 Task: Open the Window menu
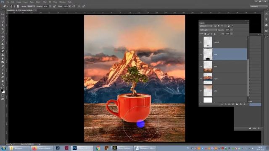[x=62, y=2]
